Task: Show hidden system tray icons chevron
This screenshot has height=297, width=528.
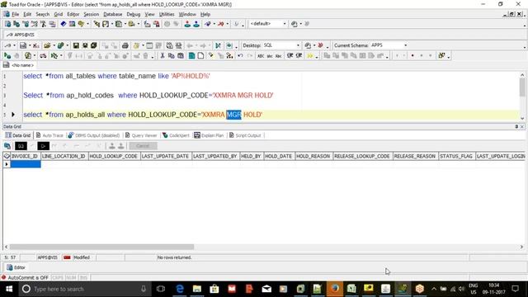Action: click(434, 289)
